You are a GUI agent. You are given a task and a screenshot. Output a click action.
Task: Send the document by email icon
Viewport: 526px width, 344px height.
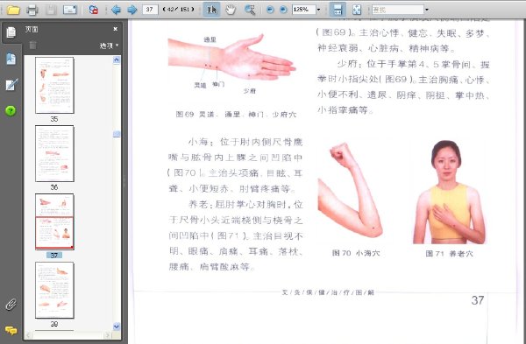70,10
